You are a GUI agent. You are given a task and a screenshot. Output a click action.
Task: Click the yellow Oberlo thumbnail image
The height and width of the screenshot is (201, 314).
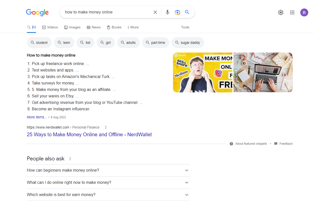pyautogui.click(x=202, y=72)
